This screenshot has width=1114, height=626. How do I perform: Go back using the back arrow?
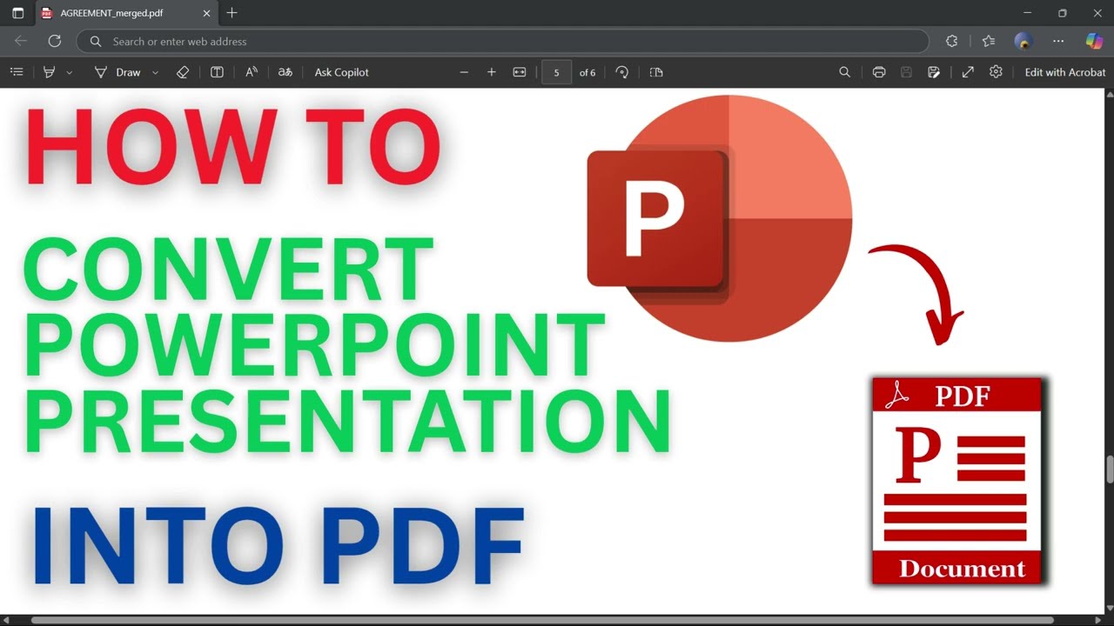click(21, 41)
